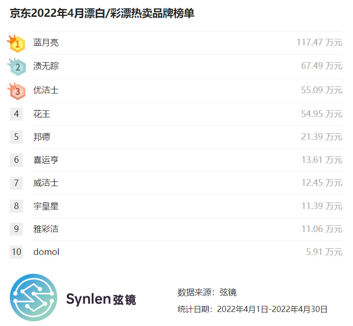Select brand name 邦德

(42, 137)
